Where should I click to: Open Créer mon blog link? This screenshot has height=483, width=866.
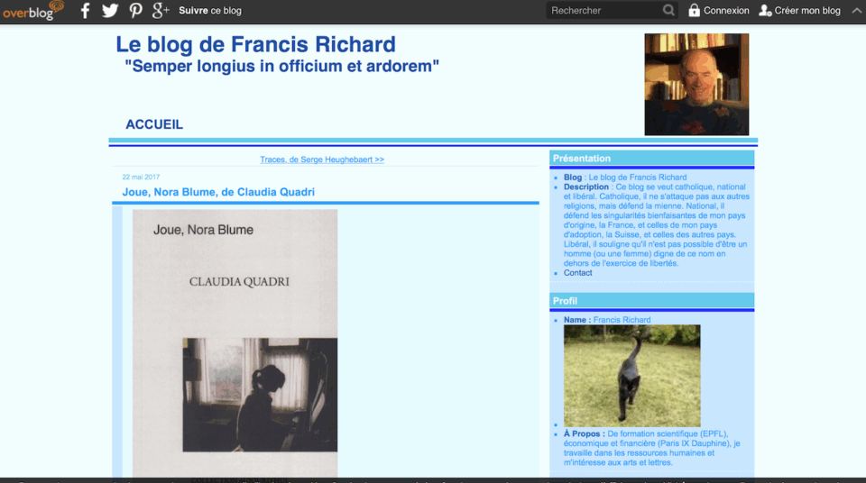click(x=806, y=11)
